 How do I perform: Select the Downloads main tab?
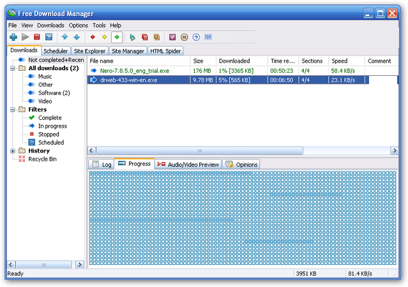(24, 50)
